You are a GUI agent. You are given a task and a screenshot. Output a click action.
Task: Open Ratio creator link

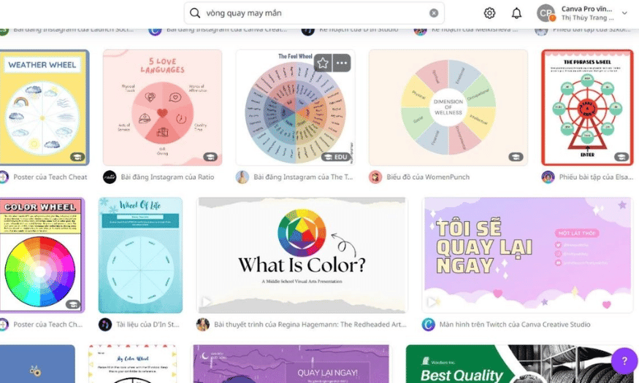[x=167, y=177]
